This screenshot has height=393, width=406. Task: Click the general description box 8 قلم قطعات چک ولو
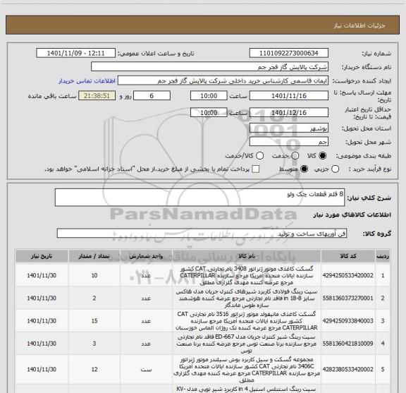pyautogui.click(x=199, y=198)
